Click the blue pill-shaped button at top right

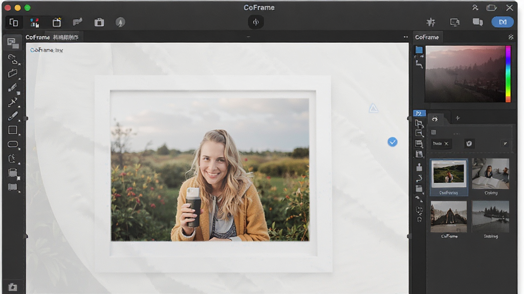503,22
